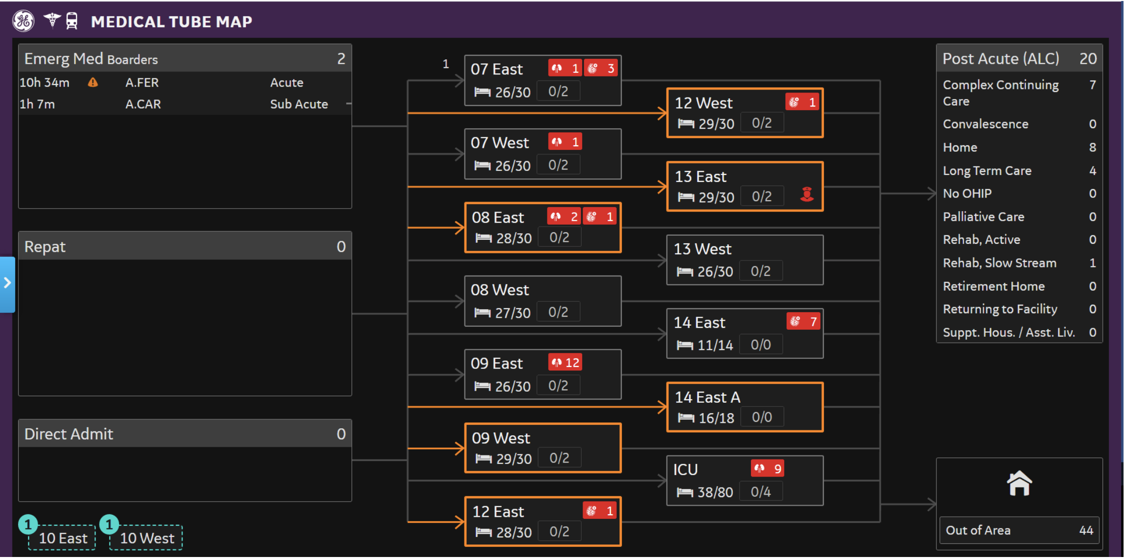Select the 10 West dashed unit tag
This screenshot has width=1124, height=559.
(147, 538)
